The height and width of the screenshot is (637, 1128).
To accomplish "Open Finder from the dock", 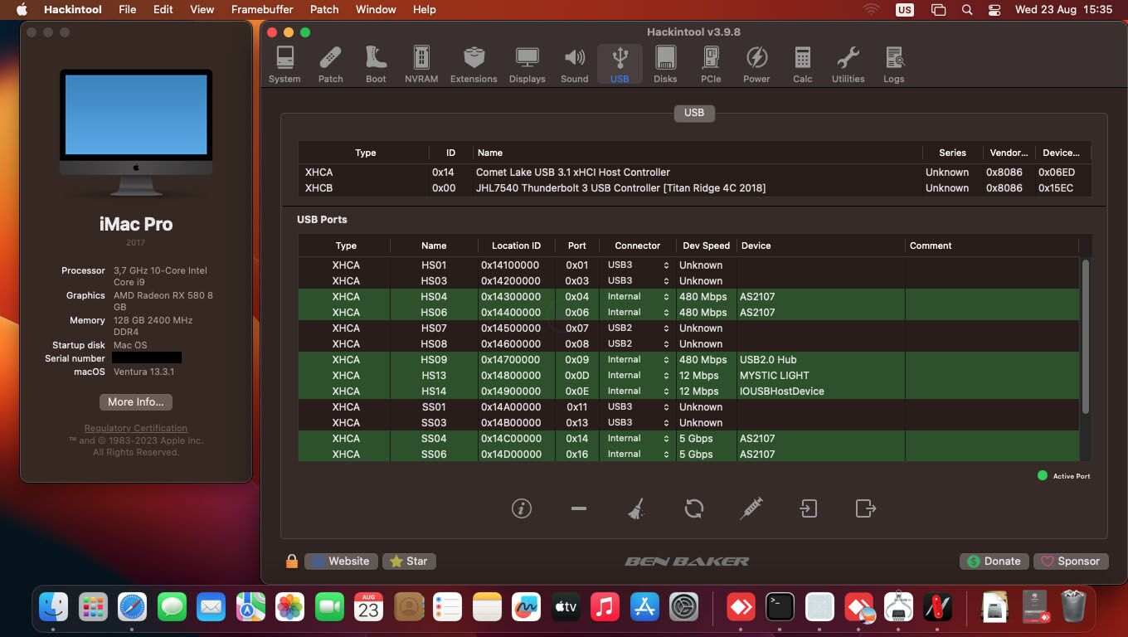I will click(x=54, y=608).
